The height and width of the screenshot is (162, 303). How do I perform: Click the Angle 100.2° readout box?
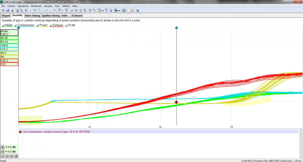[9, 33]
